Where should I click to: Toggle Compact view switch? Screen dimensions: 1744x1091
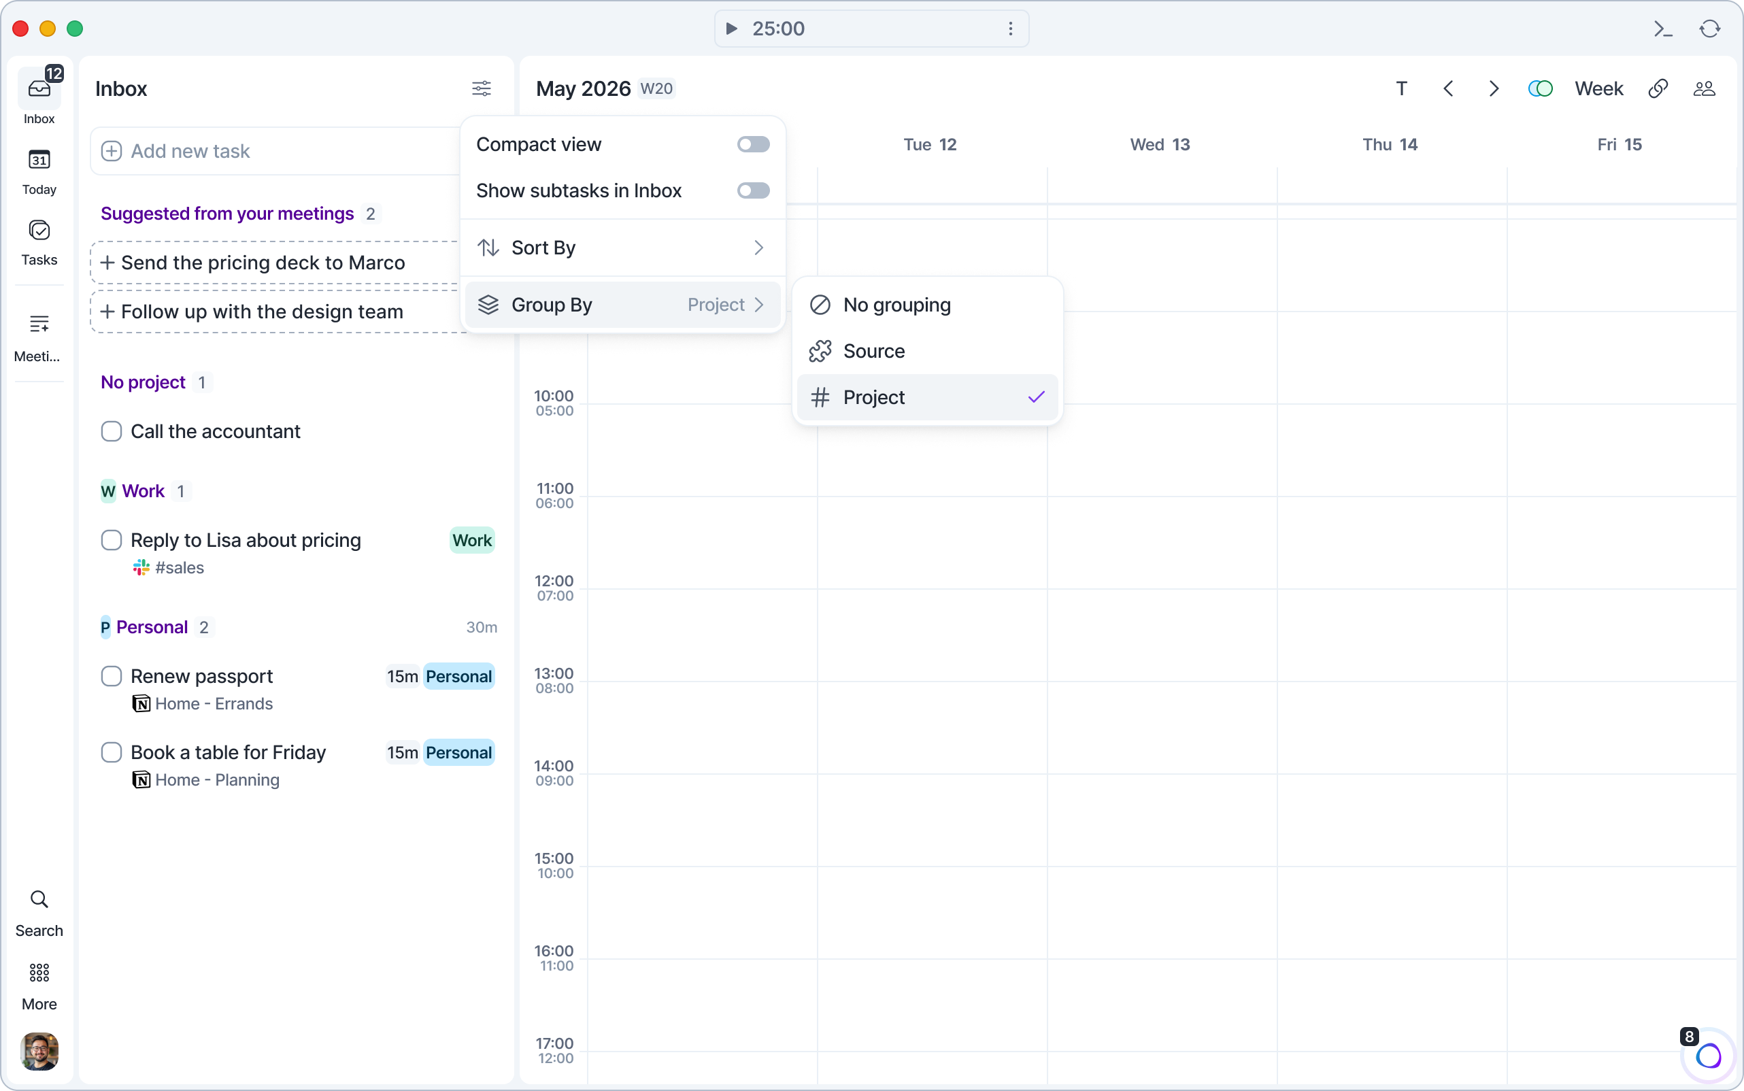coord(752,144)
